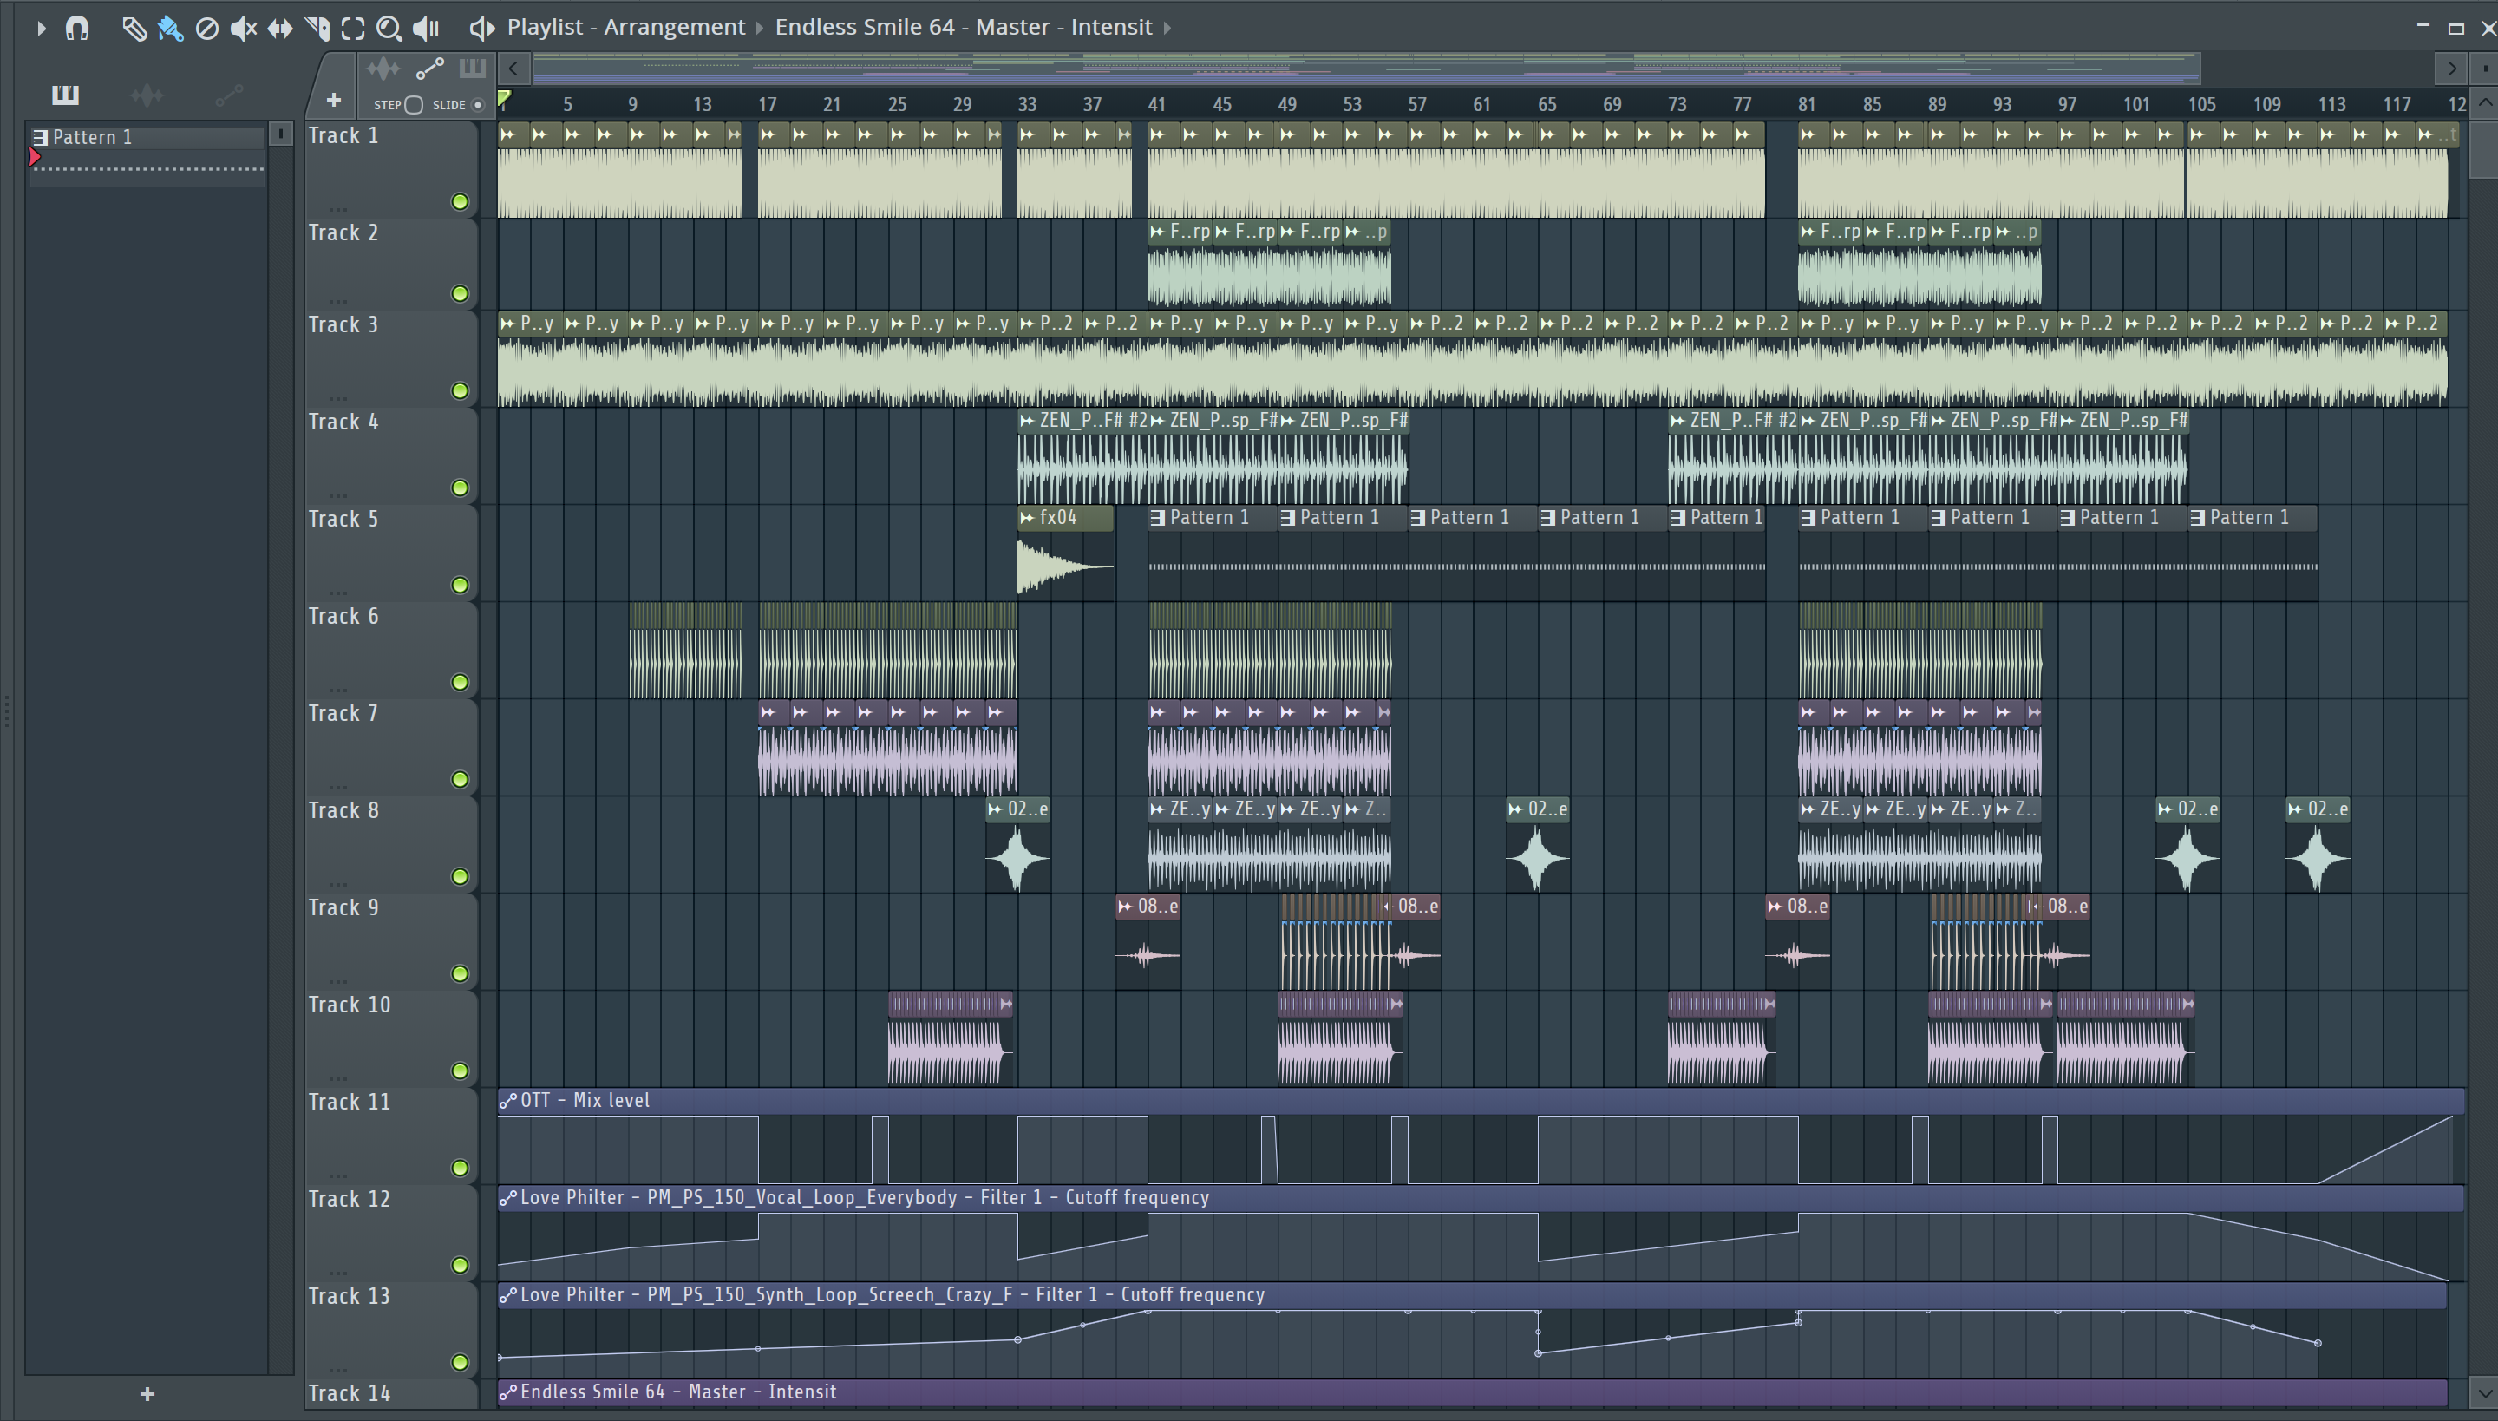The height and width of the screenshot is (1421, 2498).
Task: Choose the Select marquee tool
Action: coord(353,29)
